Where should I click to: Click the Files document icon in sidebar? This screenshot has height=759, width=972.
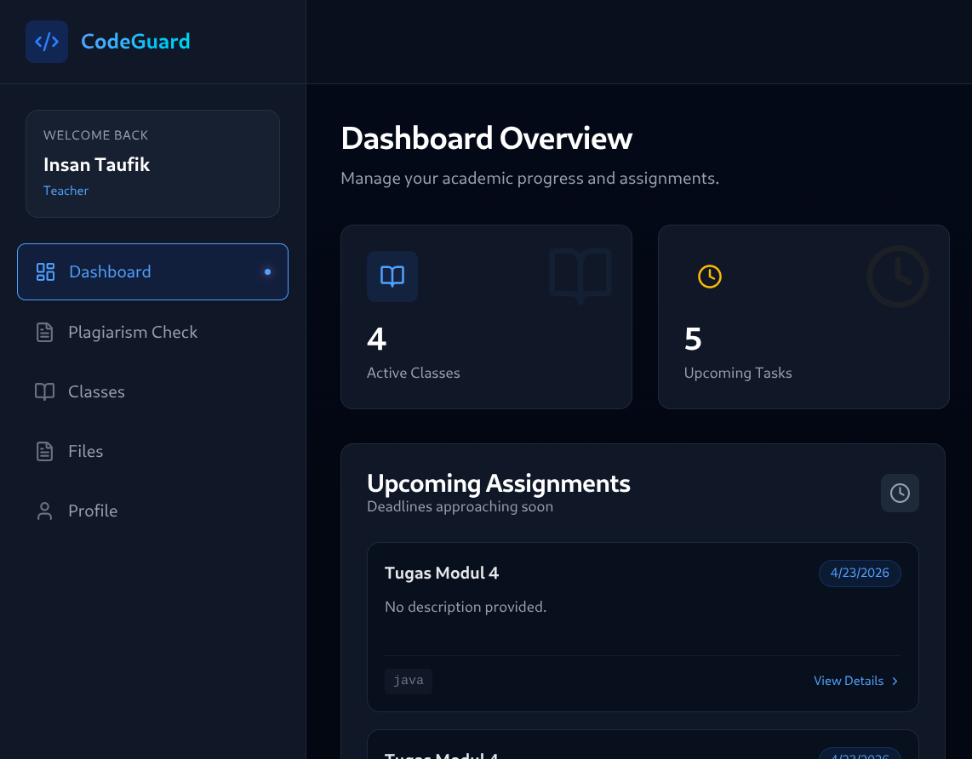click(x=44, y=451)
